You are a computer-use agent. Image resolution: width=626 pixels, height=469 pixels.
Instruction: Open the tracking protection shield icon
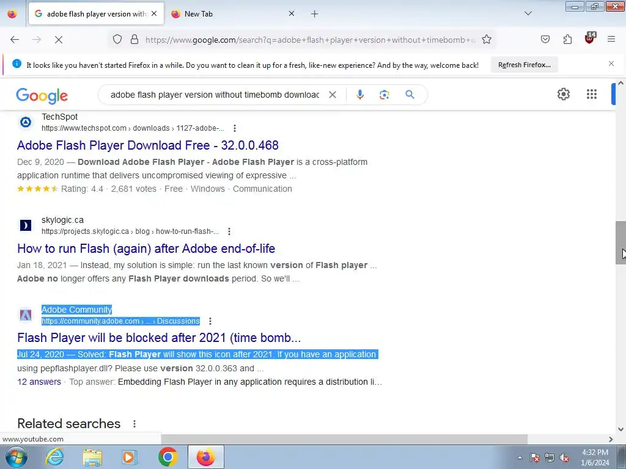pos(117,40)
